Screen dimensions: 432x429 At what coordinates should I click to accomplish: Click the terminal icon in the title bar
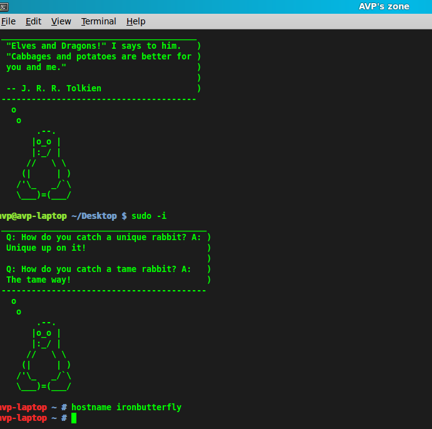[x=4, y=7]
